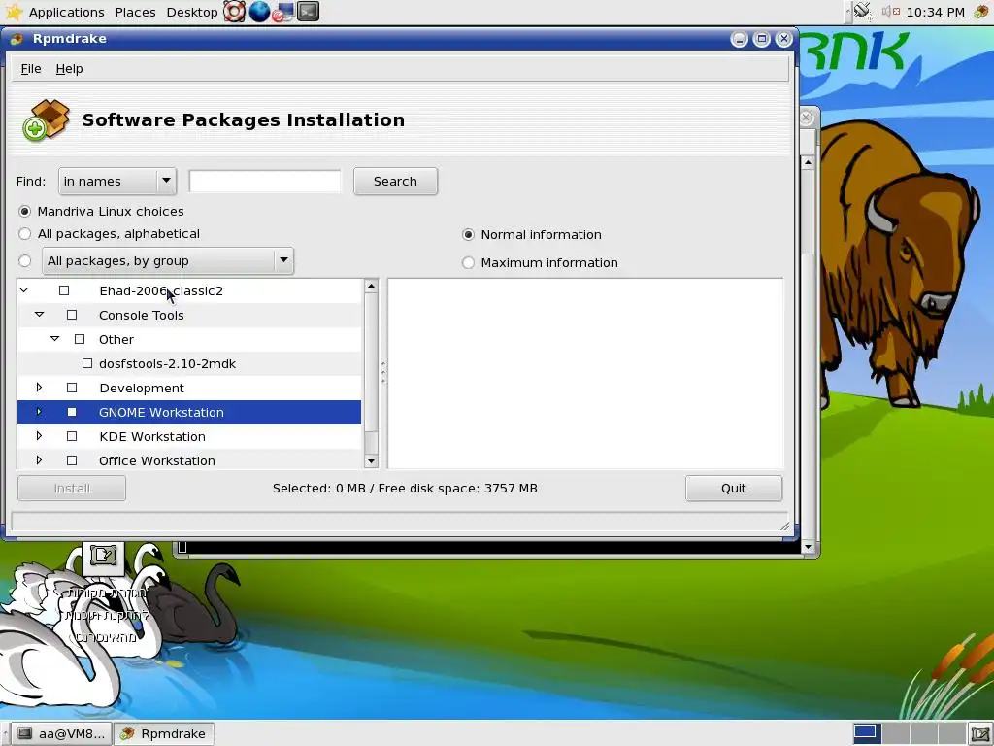Select Mandriva Linux choices radio button
Image resolution: width=994 pixels, height=746 pixels.
pos(24,211)
